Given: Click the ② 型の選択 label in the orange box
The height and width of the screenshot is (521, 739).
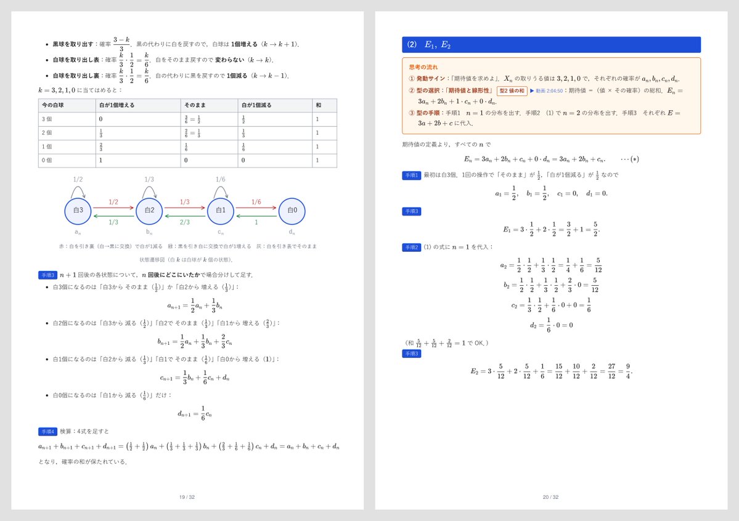Looking at the screenshot, I should point(451,91).
